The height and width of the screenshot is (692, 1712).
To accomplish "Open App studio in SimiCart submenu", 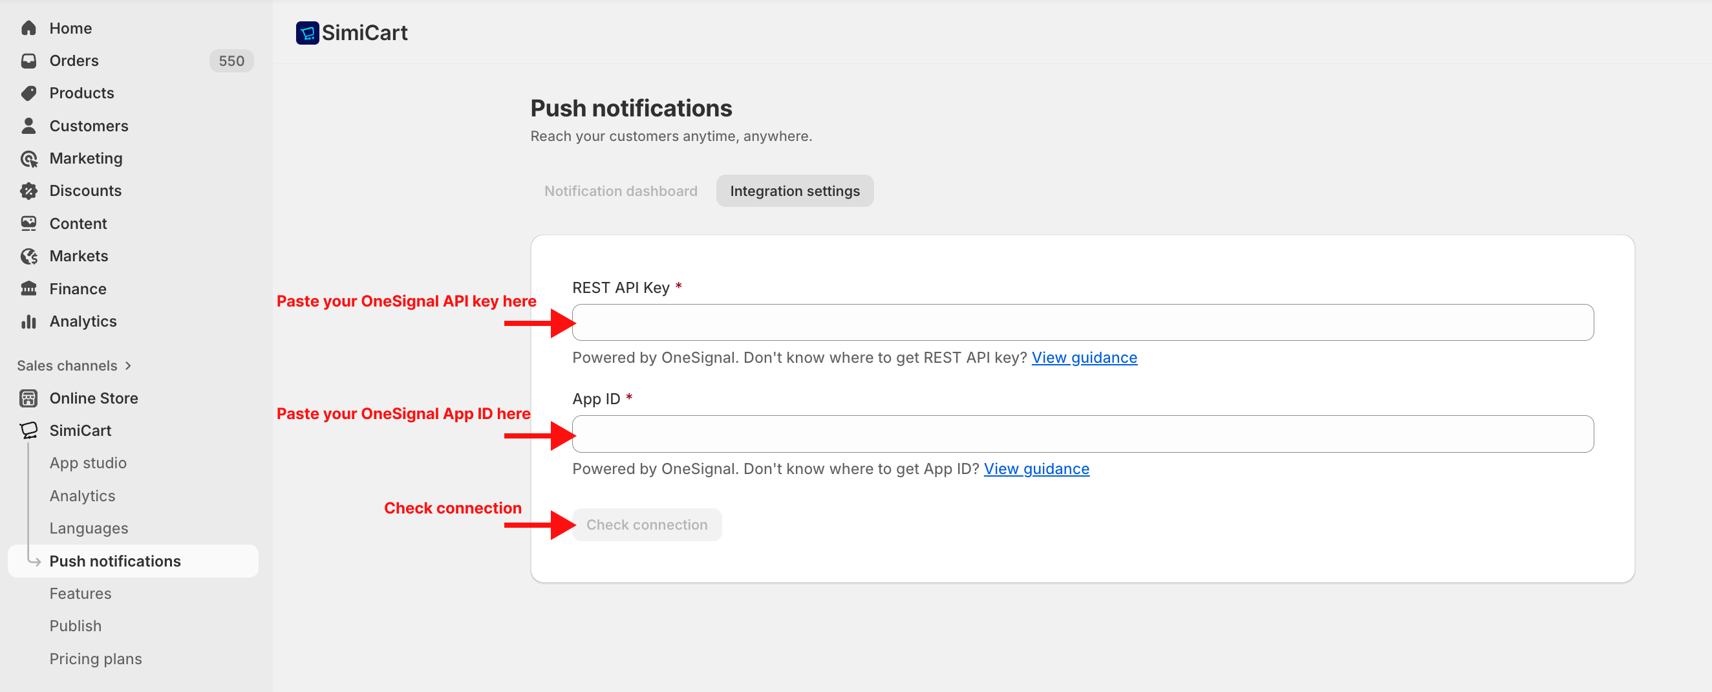I will tap(88, 462).
